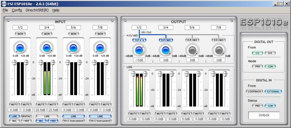Click the left fader handle of output 1/2 line

[133, 74]
